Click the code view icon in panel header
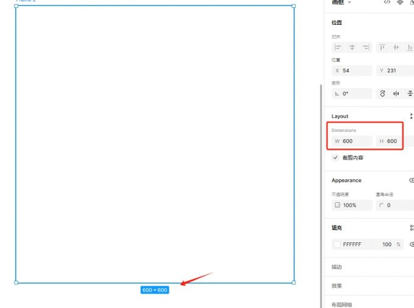This screenshot has width=414, height=308. point(387,2)
